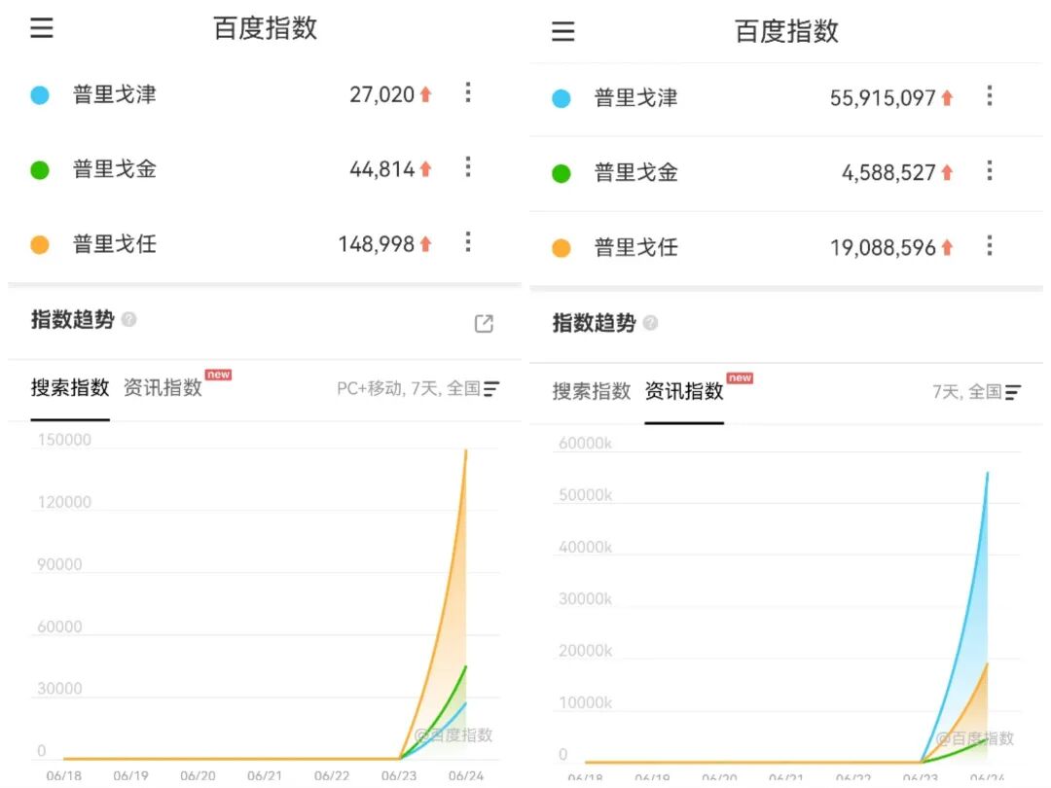This screenshot has height=788, width=1051.
Task: Open more options for 普里戈任 19,088,596 row
Action: pyautogui.click(x=990, y=246)
